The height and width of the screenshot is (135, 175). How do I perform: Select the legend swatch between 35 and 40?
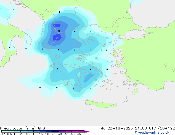tap(68, 131)
